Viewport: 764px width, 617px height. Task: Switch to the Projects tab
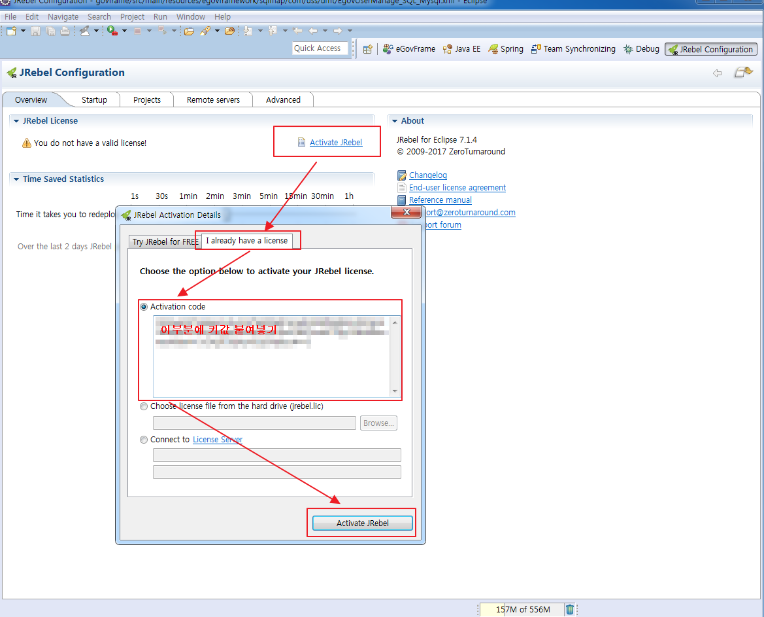146,99
